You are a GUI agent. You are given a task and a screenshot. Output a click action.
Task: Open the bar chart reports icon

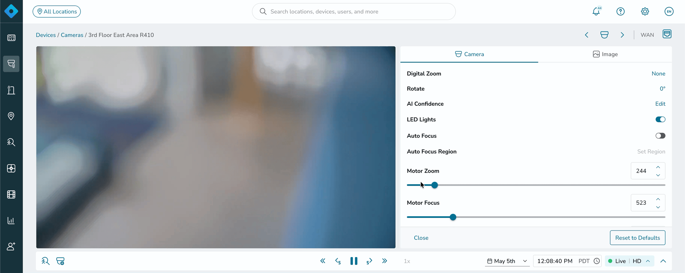click(x=11, y=220)
